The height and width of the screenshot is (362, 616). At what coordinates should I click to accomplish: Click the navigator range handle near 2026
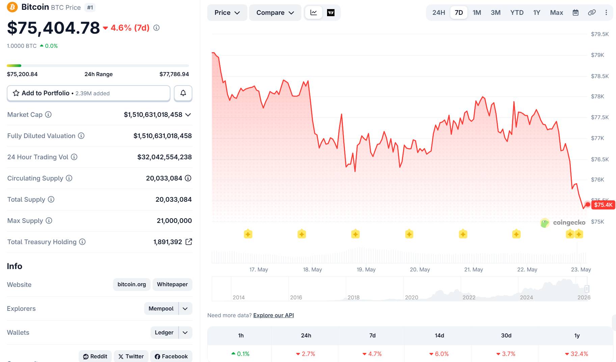pos(587,289)
